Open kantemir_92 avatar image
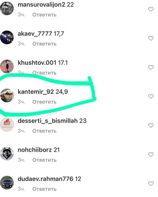 pyautogui.click(x=7, y=95)
